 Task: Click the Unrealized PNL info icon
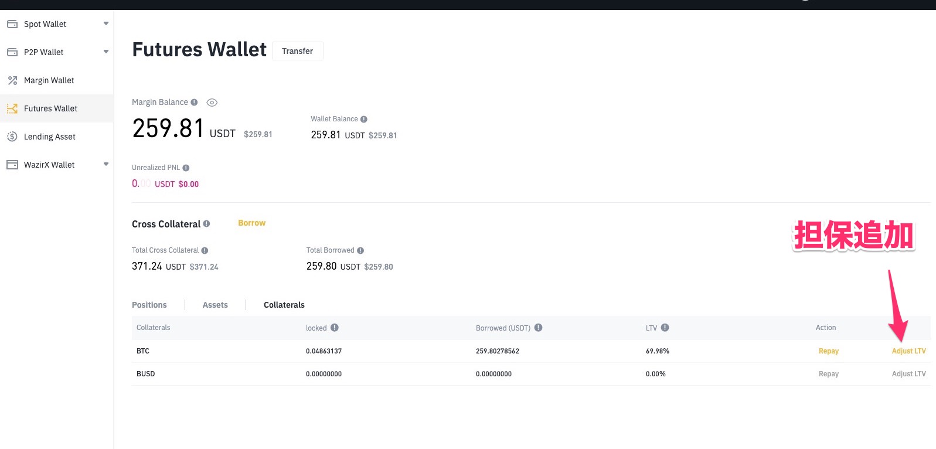pos(186,168)
